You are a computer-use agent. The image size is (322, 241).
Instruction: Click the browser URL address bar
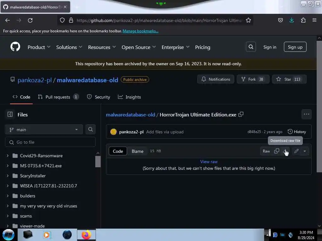159,20
